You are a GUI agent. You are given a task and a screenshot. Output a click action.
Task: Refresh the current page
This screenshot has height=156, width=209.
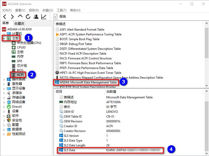tap(28, 17)
